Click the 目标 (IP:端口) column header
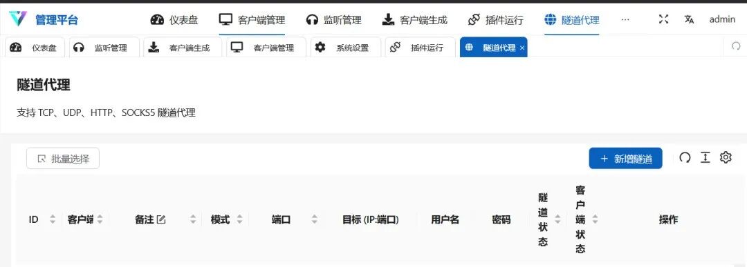This screenshot has width=747, height=267. pos(370,219)
